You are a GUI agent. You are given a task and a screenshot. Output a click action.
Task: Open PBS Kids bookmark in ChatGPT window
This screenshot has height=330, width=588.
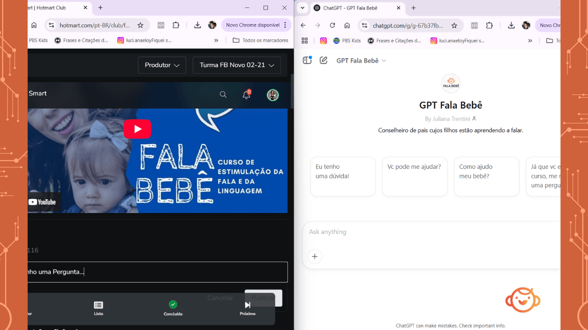[x=347, y=40]
